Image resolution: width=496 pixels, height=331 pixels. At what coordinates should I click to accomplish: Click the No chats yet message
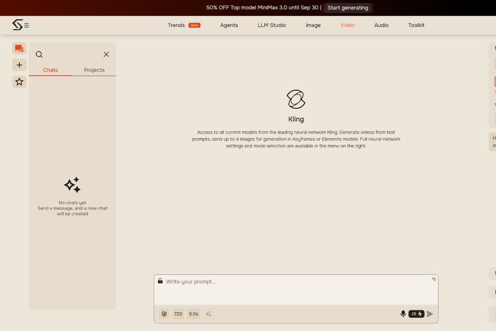[x=72, y=208]
